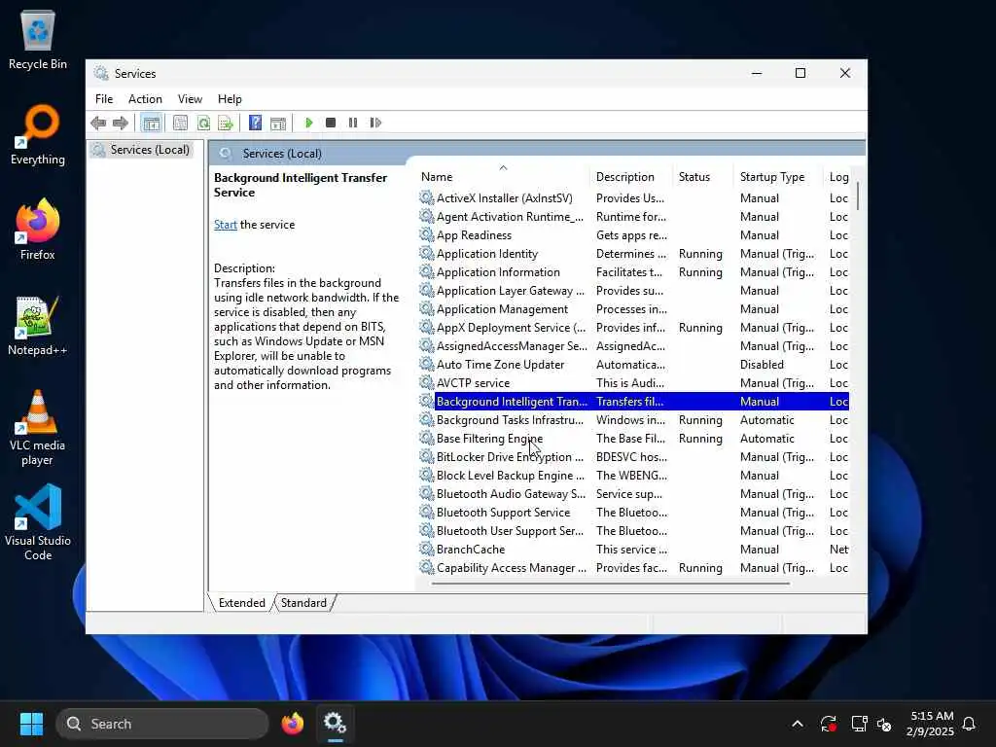Screen dimensions: 996x747
Task: Sort by the Startup Type column header
Action: click(779, 177)
